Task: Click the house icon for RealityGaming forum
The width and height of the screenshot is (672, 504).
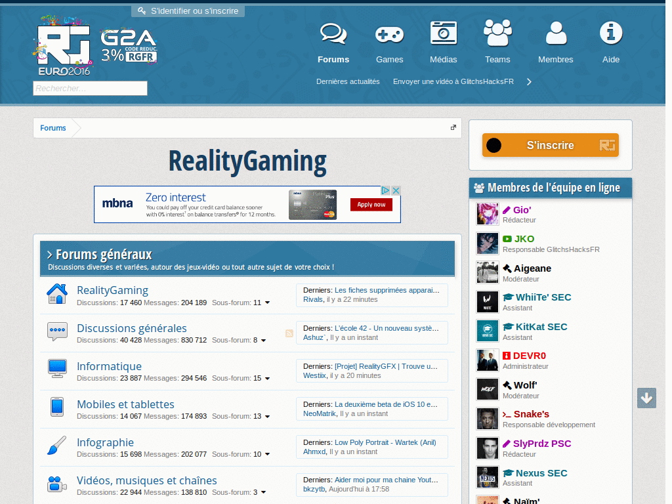Action: coord(57,293)
